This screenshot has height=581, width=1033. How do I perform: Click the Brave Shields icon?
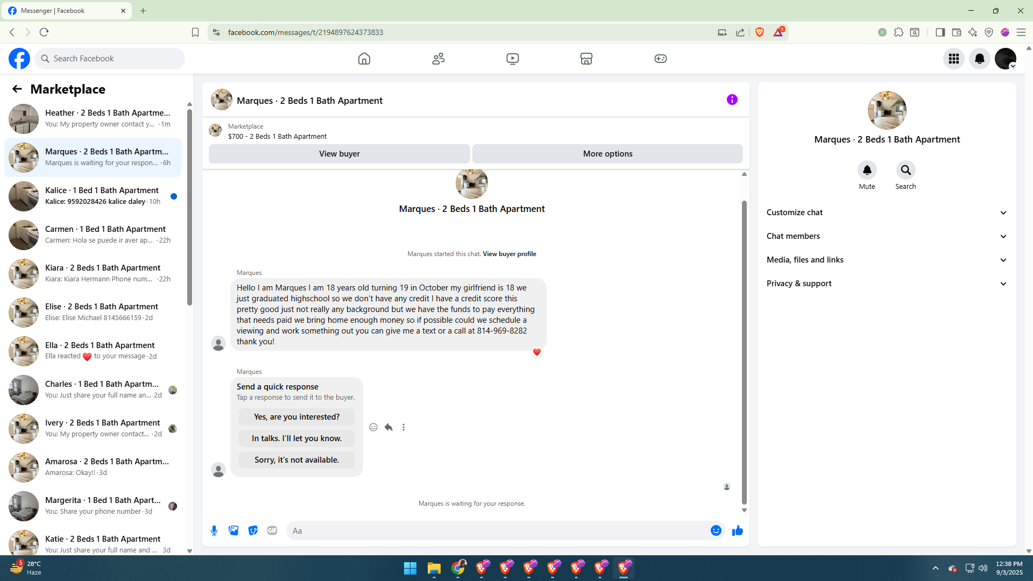pos(760,32)
